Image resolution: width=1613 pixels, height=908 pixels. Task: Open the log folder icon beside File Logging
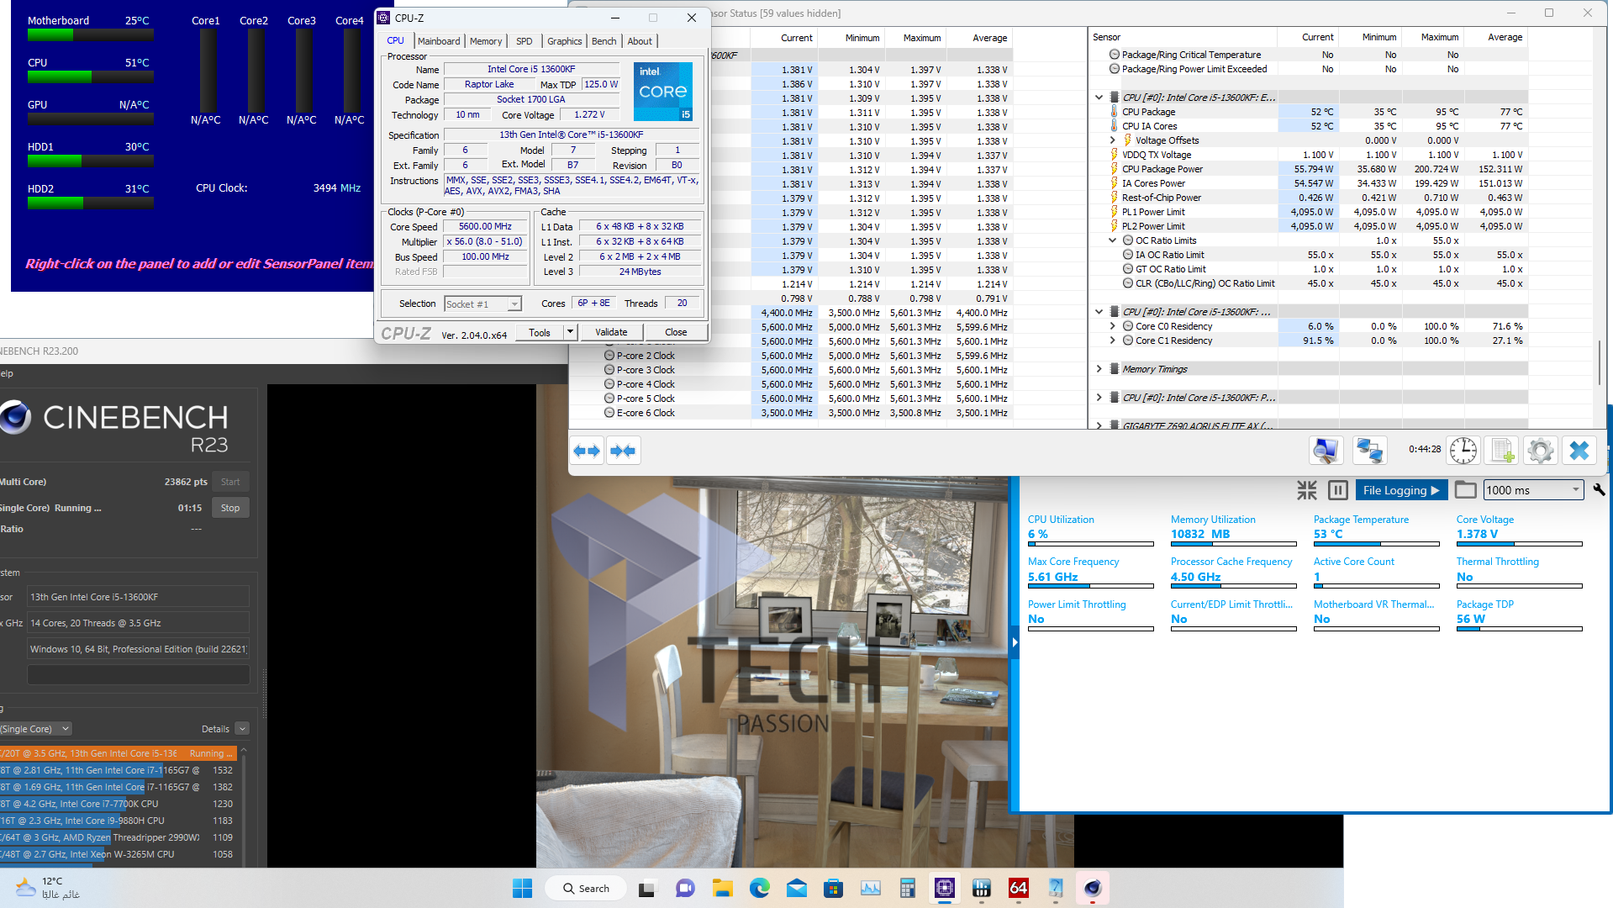click(x=1465, y=490)
